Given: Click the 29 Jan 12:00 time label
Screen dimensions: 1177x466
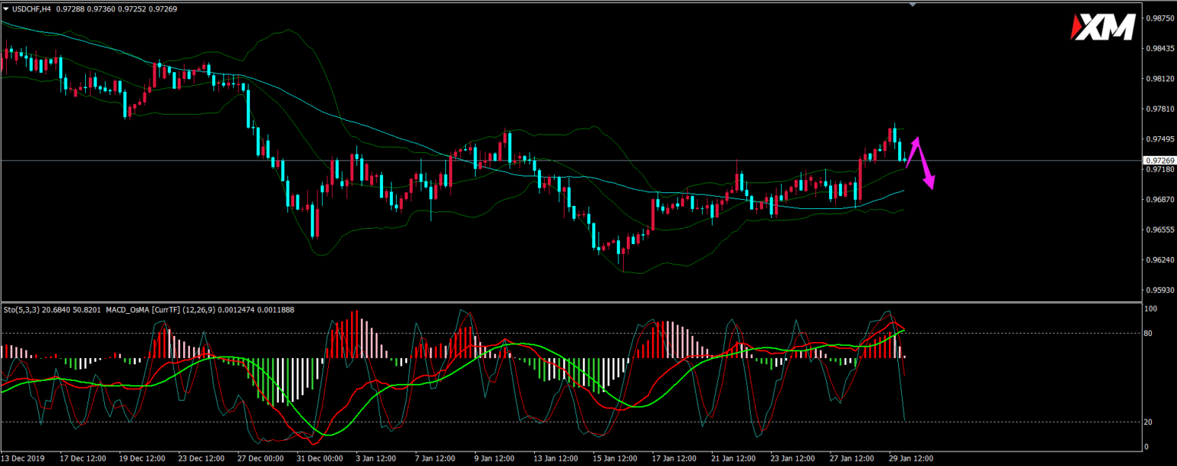Looking at the screenshot, I should click(910, 458).
